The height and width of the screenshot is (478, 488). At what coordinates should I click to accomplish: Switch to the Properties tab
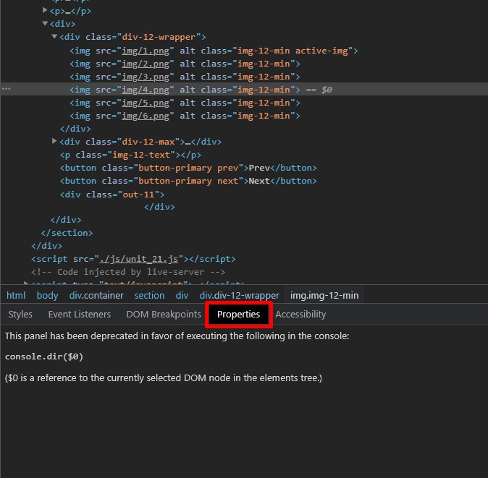(239, 315)
